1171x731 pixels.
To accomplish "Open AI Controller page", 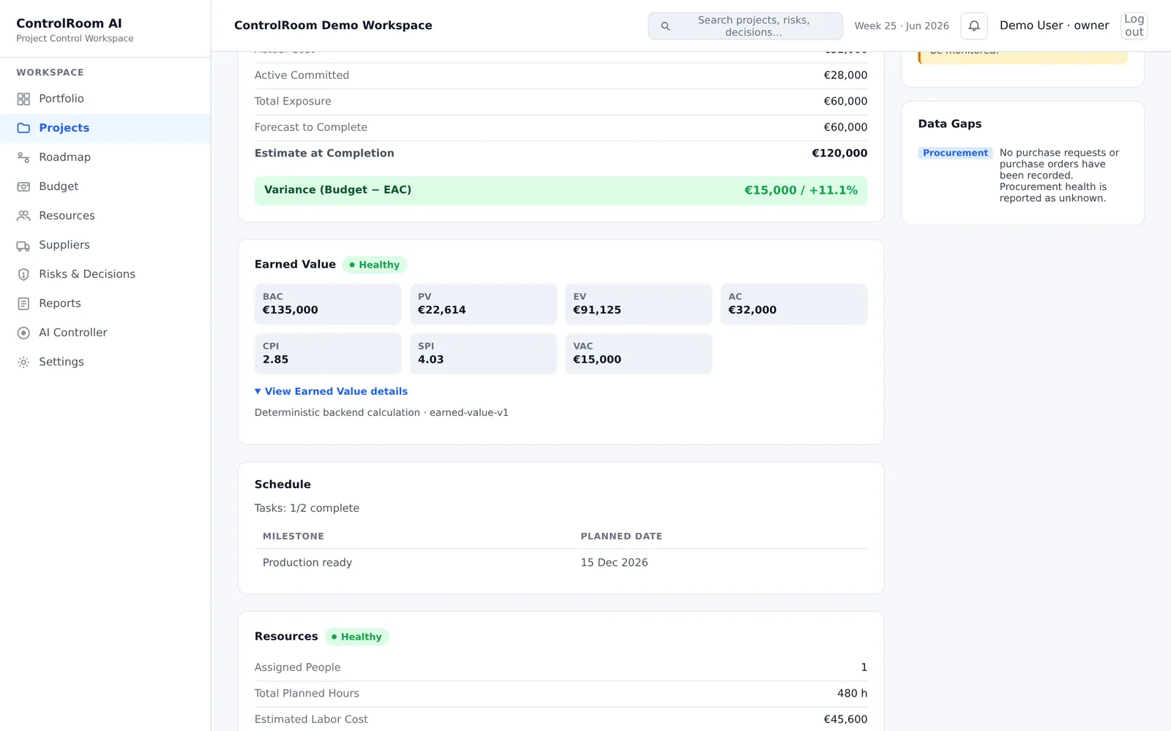I will click(105, 333).
